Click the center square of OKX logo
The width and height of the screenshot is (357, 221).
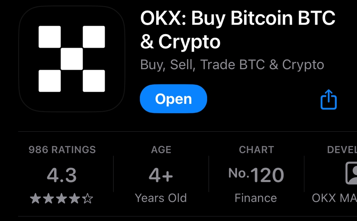[71, 59]
